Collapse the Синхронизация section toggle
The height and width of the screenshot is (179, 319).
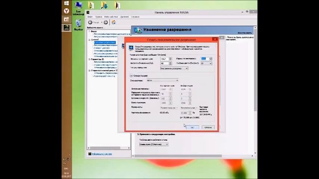coord(132,76)
